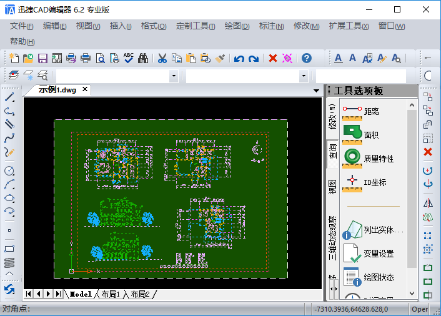Open the 绘图 menu
Screen dimensions: 441x316
(x=236, y=26)
